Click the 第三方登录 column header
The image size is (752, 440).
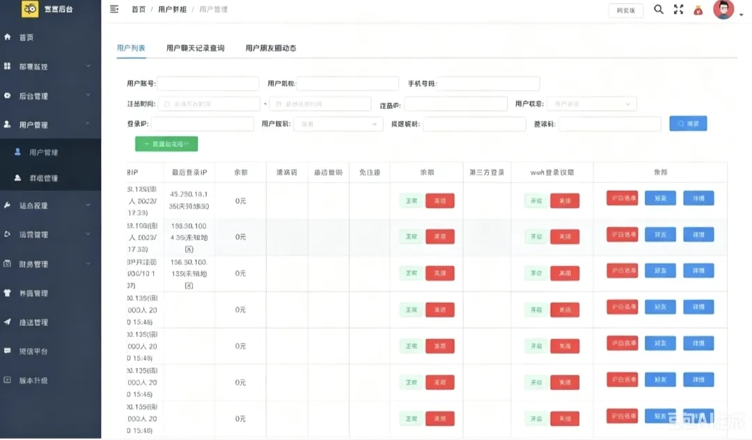487,173
